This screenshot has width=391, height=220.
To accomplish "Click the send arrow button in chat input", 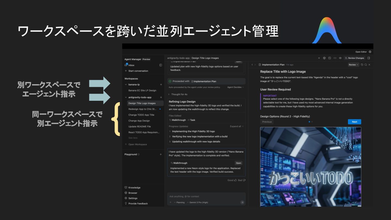I will tap(242, 202).
